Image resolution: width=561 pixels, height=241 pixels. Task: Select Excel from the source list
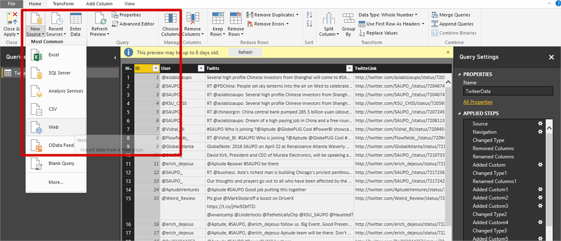point(53,55)
